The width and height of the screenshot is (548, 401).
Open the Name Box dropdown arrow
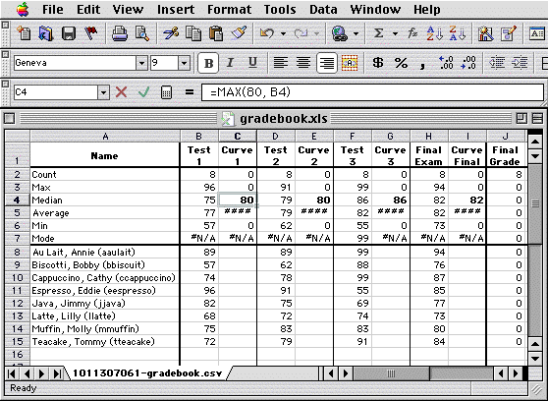click(x=103, y=92)
